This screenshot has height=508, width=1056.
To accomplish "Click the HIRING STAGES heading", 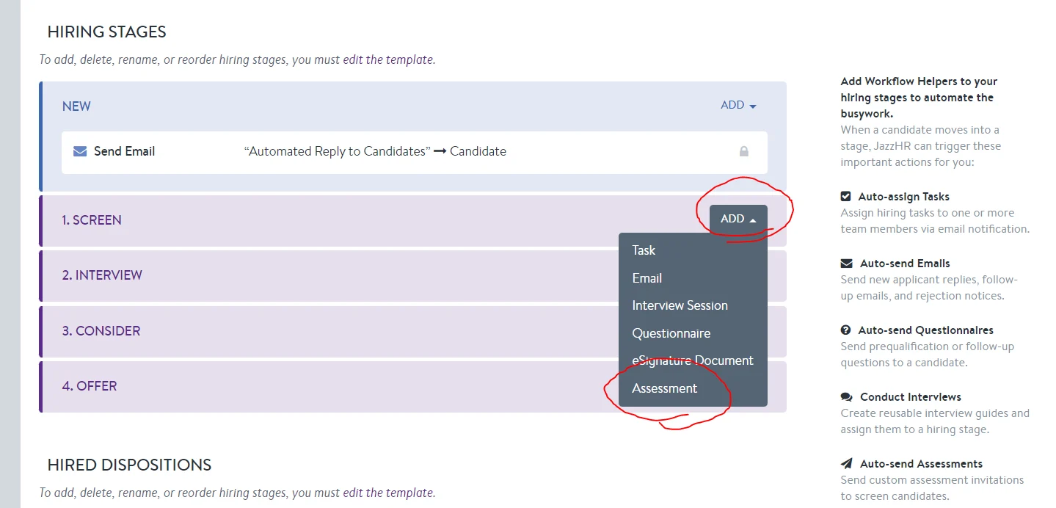I will (107, 32).
